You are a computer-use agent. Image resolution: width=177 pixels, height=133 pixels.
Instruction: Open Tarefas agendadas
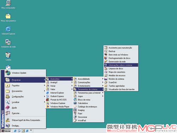121,86
